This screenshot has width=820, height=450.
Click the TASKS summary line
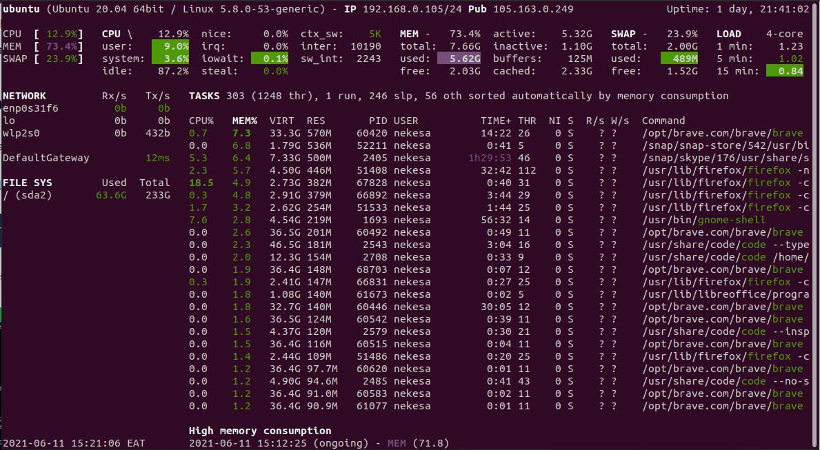(x=459, y=96)
